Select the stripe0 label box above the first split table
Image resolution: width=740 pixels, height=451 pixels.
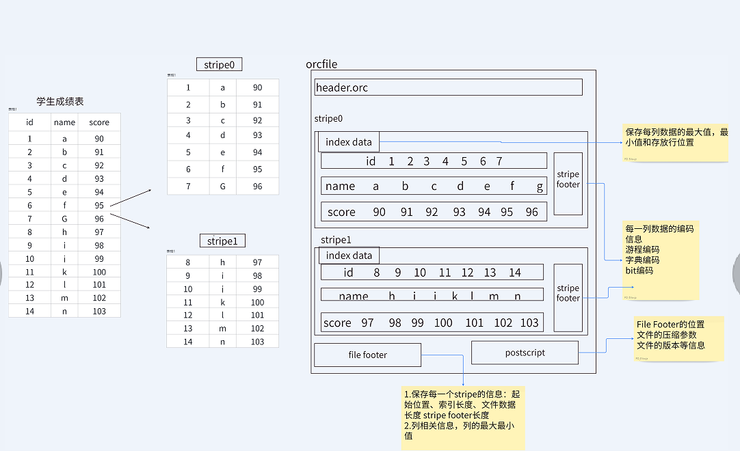[x=219, y=65]
